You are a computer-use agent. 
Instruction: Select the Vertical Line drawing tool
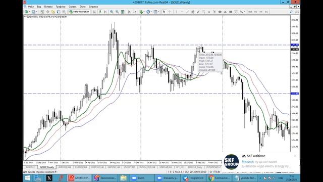pyautogui.click(x=177, y=12)
